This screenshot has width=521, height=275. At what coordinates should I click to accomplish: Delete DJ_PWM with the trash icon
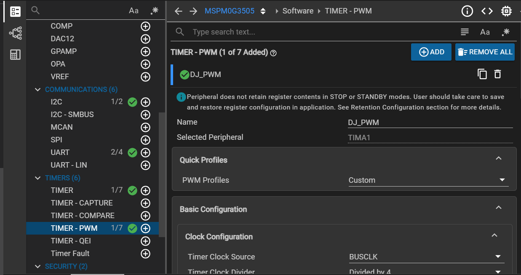point(497,74)
